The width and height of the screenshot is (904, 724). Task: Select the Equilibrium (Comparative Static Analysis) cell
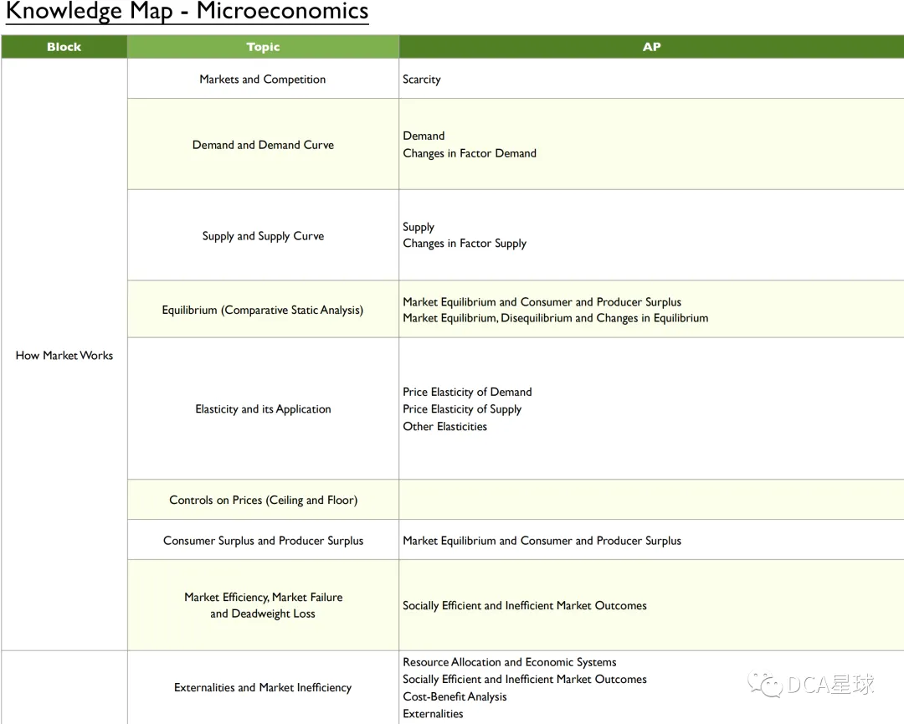[263, 310]
